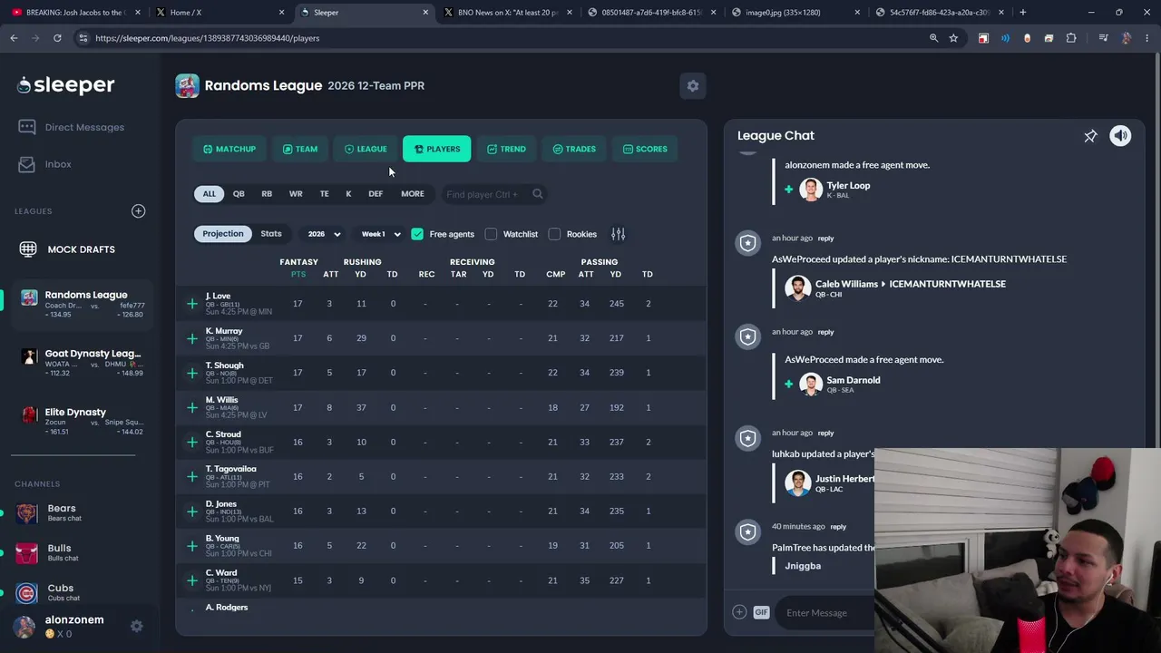Filter players by RB position
1161x653 pixels.
tap(267, 194)
